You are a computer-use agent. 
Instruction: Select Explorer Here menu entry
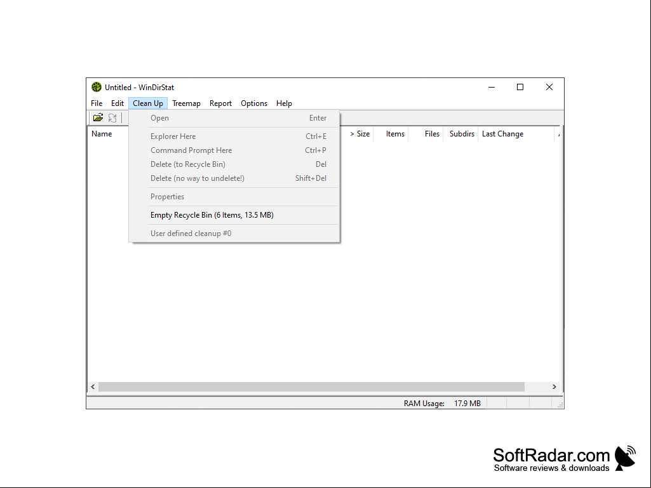tap(234, 136)
